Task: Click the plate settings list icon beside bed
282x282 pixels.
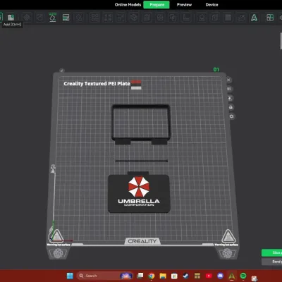Action: coord(229,89)
